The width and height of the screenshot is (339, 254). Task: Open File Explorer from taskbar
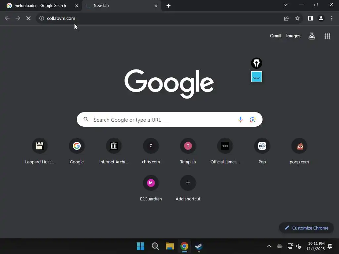(170, 246)
